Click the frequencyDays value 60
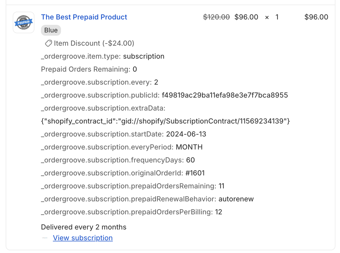This screenshot has width=340, height=253. [191, 160]
